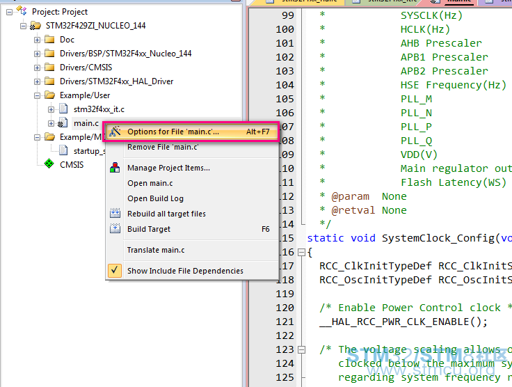Expand stm32f4xx_it.c file dependencies

[x=51, y=109]
